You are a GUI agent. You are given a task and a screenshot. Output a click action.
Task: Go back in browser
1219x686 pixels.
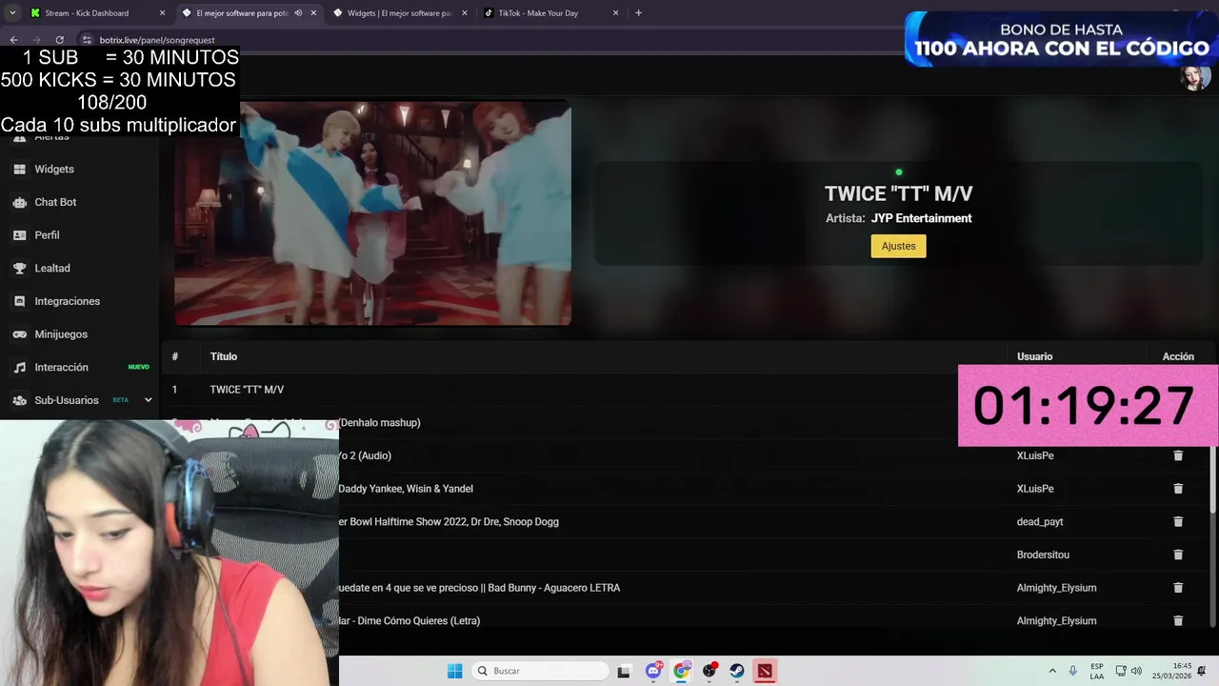pos(13,40)
